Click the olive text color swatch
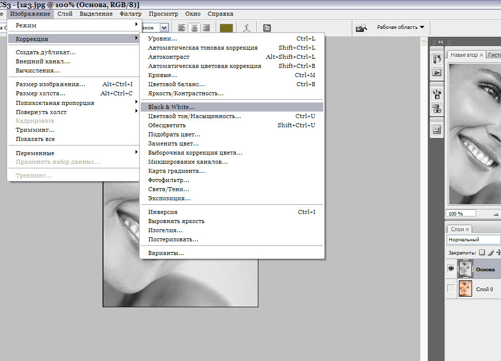Image resolution: width=501 pixels, height=361 pixels. pos(226,28)
